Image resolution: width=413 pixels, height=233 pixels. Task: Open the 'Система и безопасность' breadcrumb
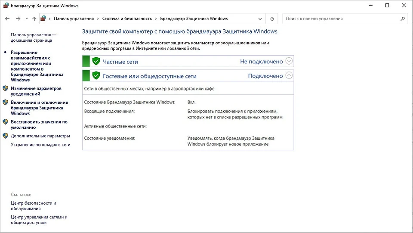(127, 19)
